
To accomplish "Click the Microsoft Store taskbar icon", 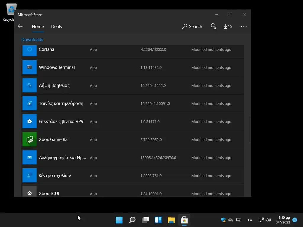I will click(184, 220).
